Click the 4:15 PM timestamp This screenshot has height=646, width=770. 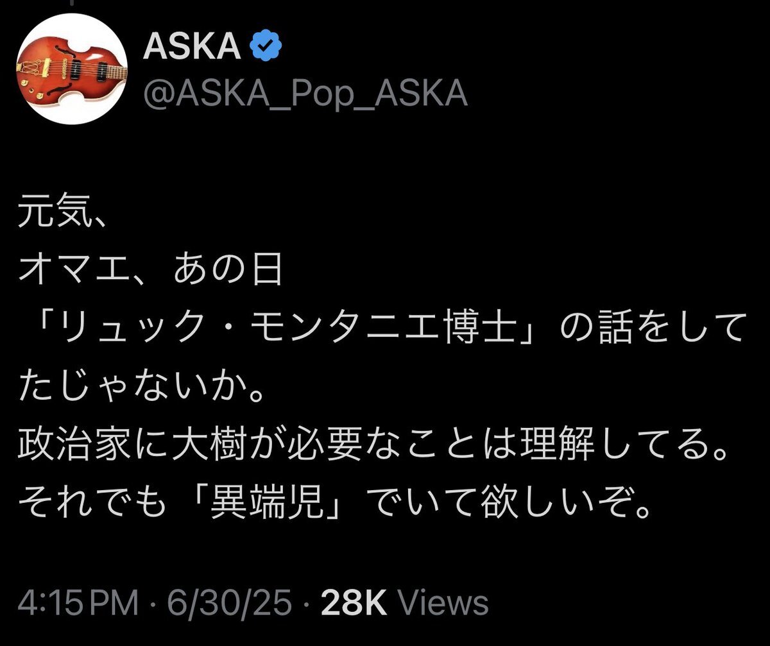pyautogui.click(x=78, y=604)
